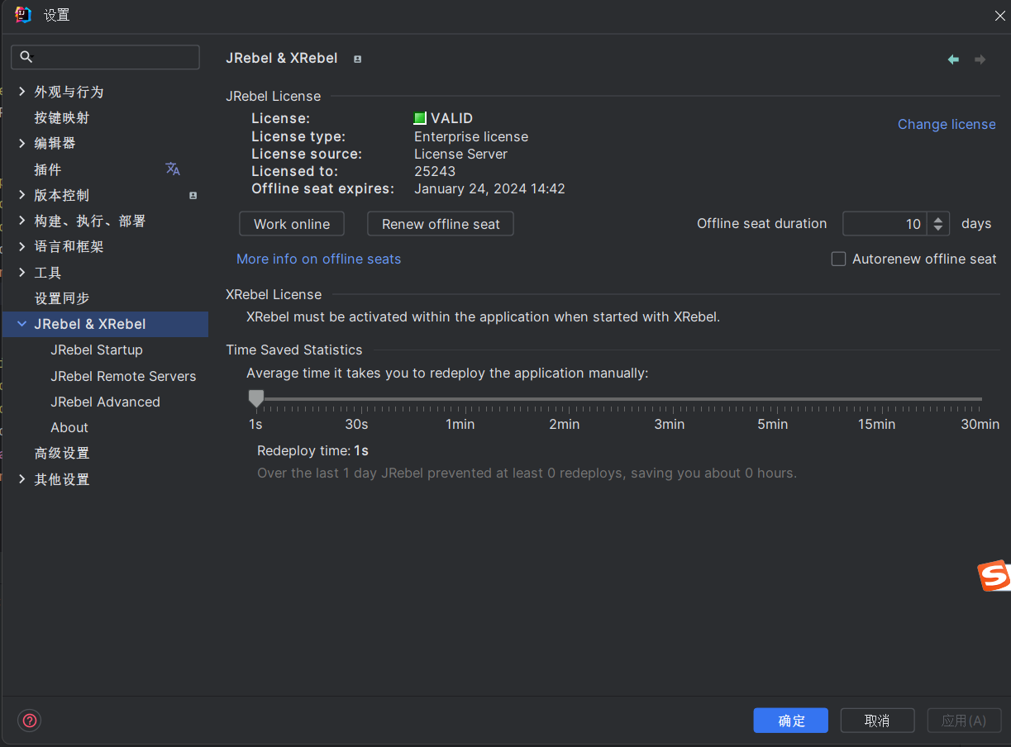Click the redeploy time slider handle

(256, 399)
